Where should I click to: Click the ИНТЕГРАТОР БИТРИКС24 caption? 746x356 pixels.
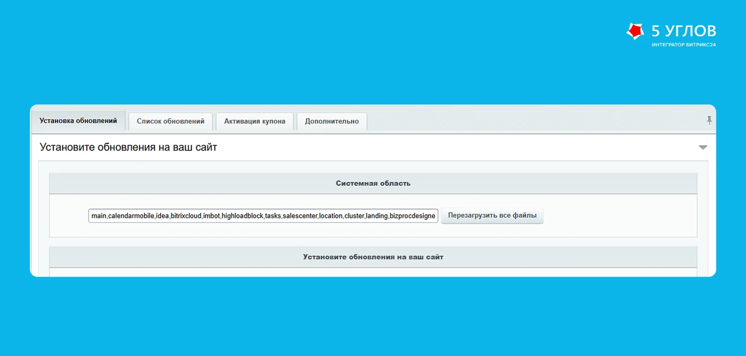point(684,45)
